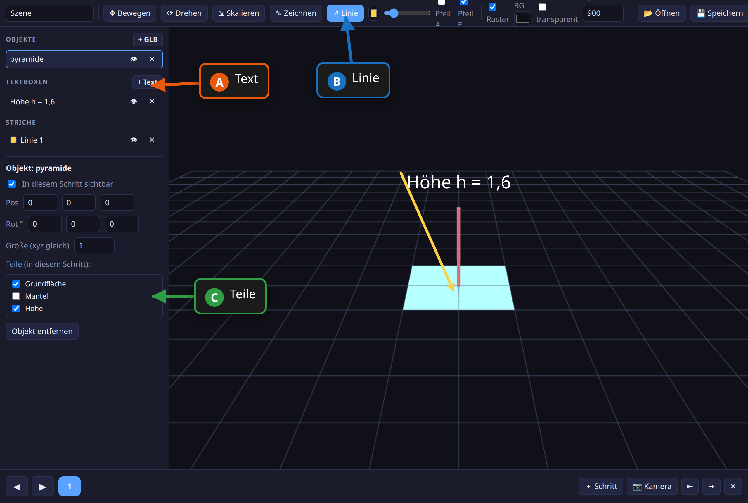Go to previous step arrow
Screen dimensions: 748x503
point(17,486)
